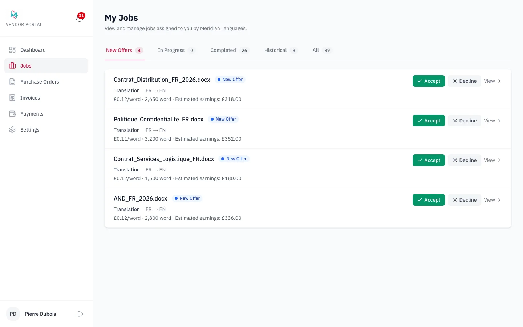Click the Vendor Portal logo icon
The image size is (523, 327).
pyautogui.click(x=14, y=15)
